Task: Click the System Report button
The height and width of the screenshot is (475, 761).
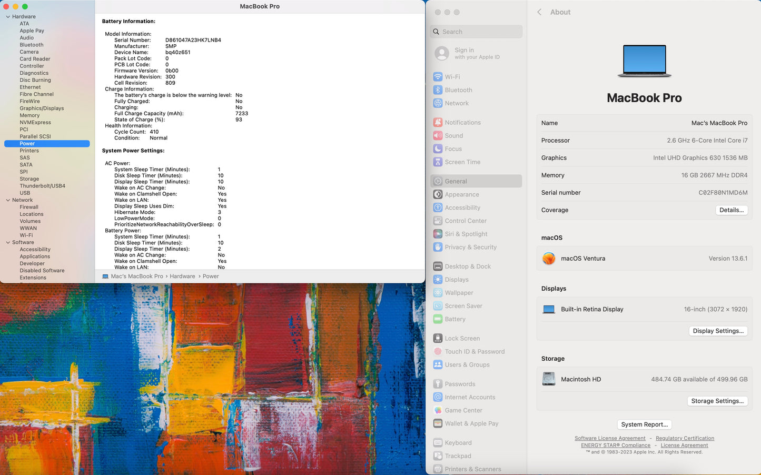Action: tap(644, 424)
